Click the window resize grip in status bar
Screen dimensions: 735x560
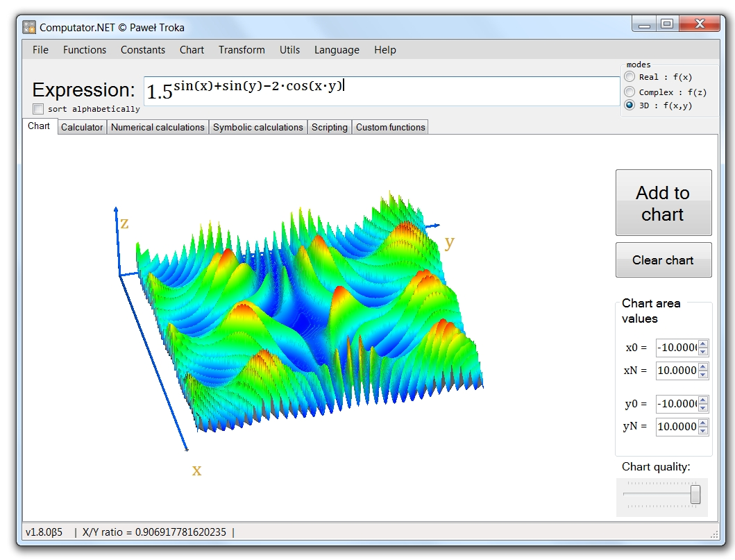[714, 534]
